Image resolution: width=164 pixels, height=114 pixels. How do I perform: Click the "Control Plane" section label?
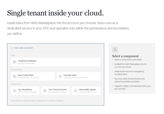point(16,70)
